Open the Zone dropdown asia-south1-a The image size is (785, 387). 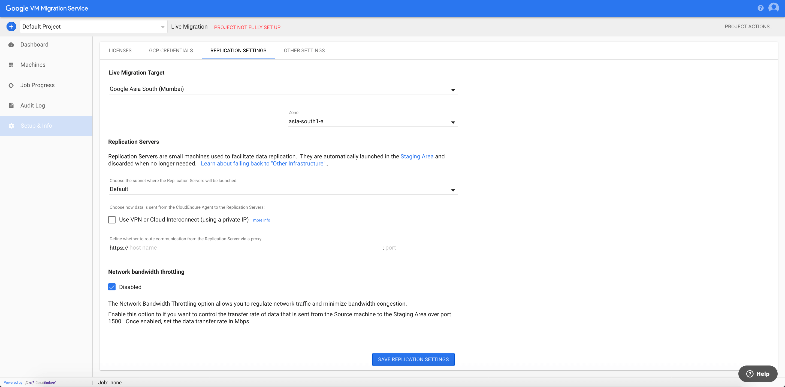click(373, 121)
